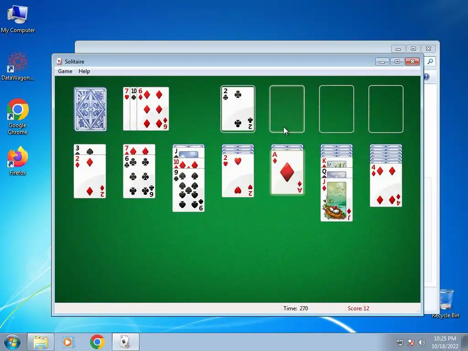The height and width of the screenshot is (351, 468).
Task: Open the Game menu
Action: click(65, 71)
